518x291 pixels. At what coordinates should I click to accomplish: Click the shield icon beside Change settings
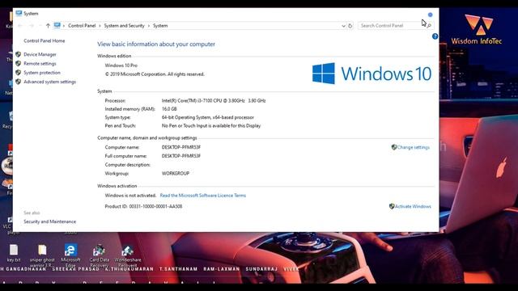[x=394, y=147]
